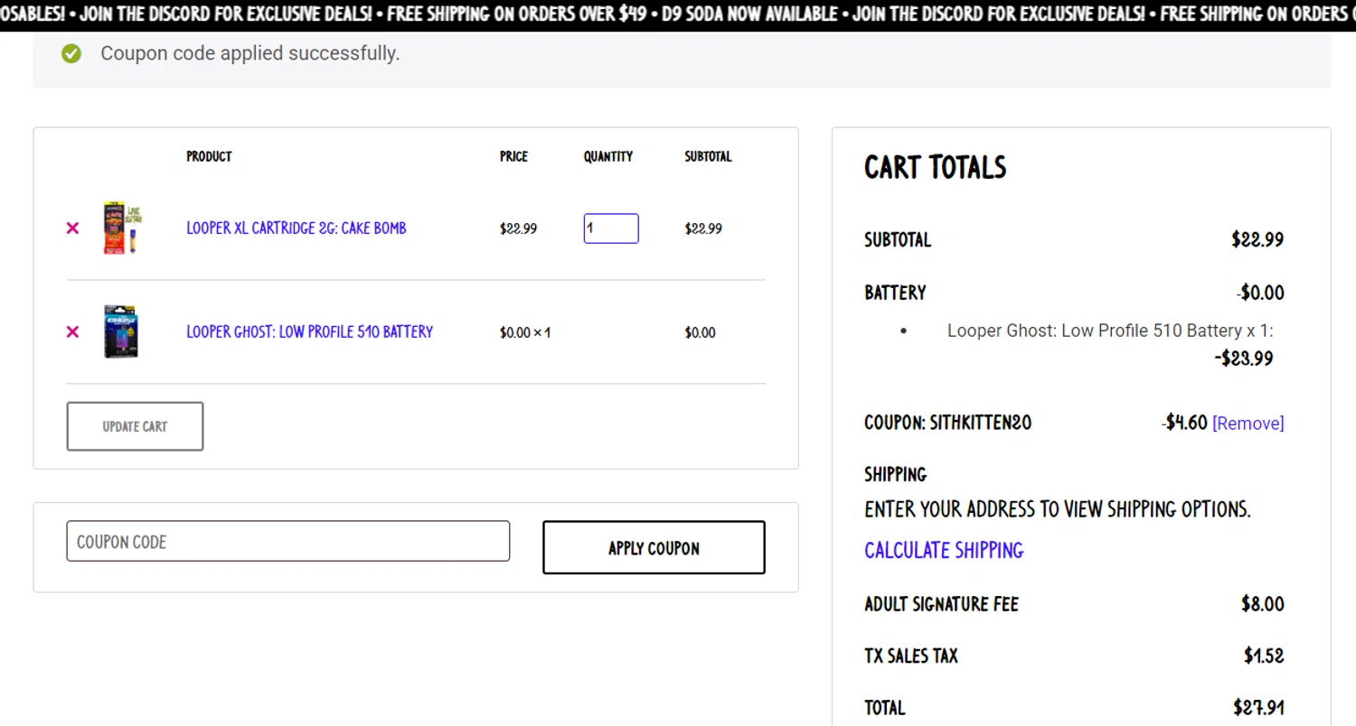Open Looper Ghost battery product thumbnail

[x=121, y=331]
